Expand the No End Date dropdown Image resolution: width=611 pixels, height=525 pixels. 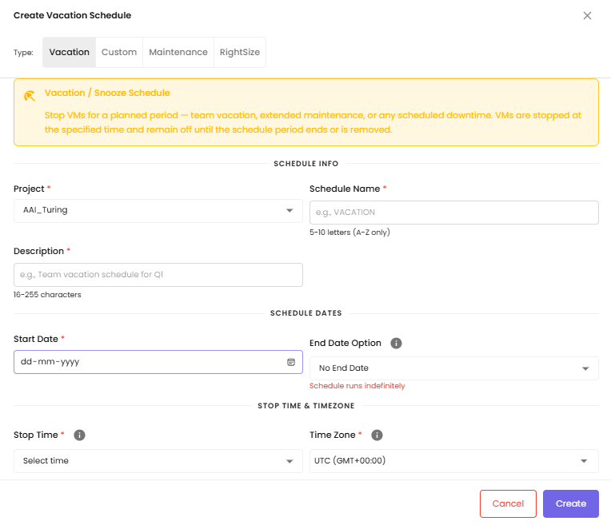[454, 368]
